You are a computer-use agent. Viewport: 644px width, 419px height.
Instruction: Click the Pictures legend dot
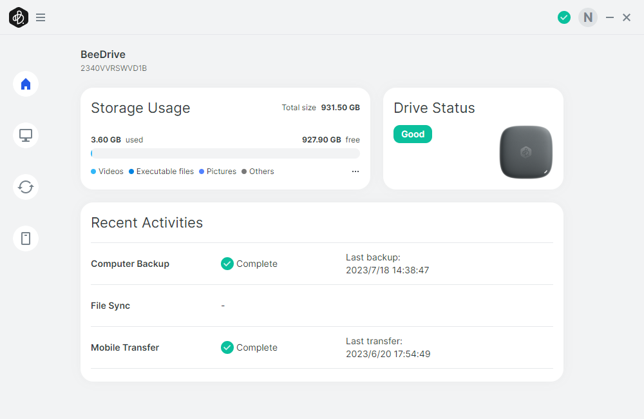[x=201, y=171]
